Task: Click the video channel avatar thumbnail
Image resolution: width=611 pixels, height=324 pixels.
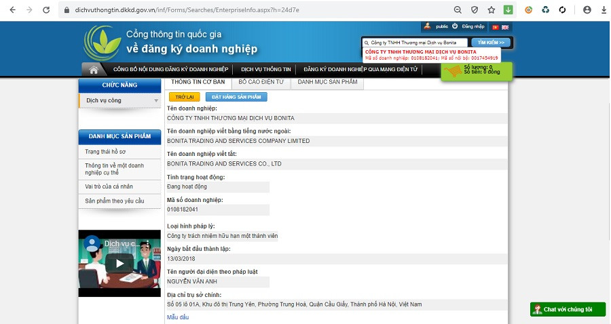Action: pos(92,244)
